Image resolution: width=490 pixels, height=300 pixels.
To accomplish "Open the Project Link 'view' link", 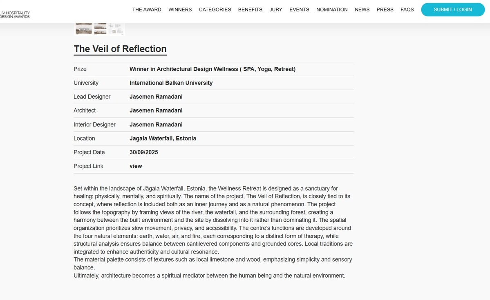I will pos(136,166).
